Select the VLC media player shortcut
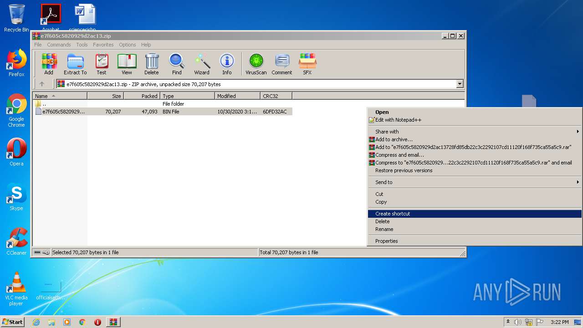Screen dimensions: 583x328 (16, 289)
